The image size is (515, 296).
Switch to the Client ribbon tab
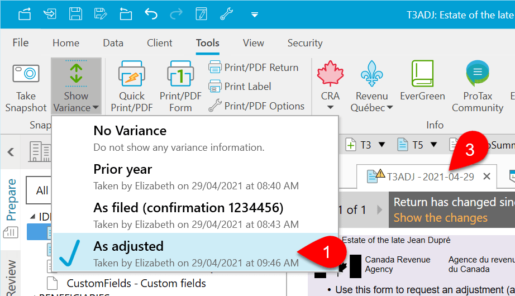(159, 42)
